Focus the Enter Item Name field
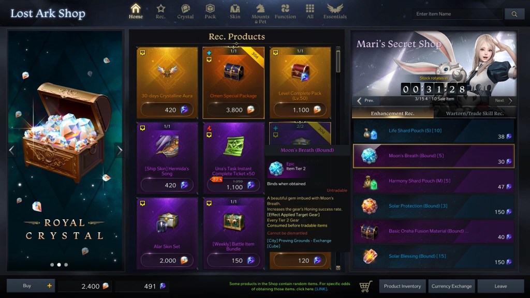 tap(457, 14)
